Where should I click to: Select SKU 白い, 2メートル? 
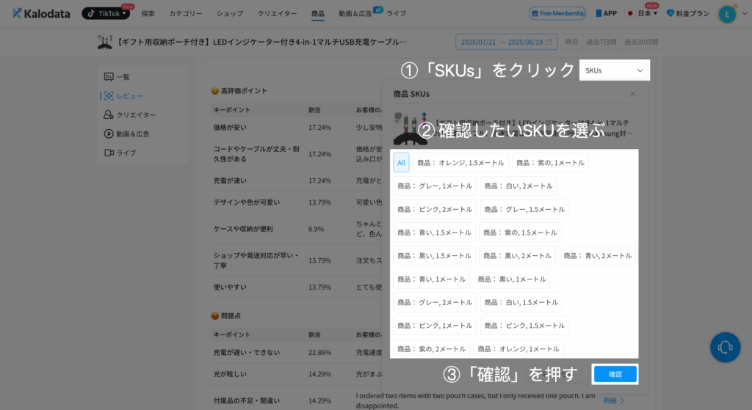click(518, 186)
